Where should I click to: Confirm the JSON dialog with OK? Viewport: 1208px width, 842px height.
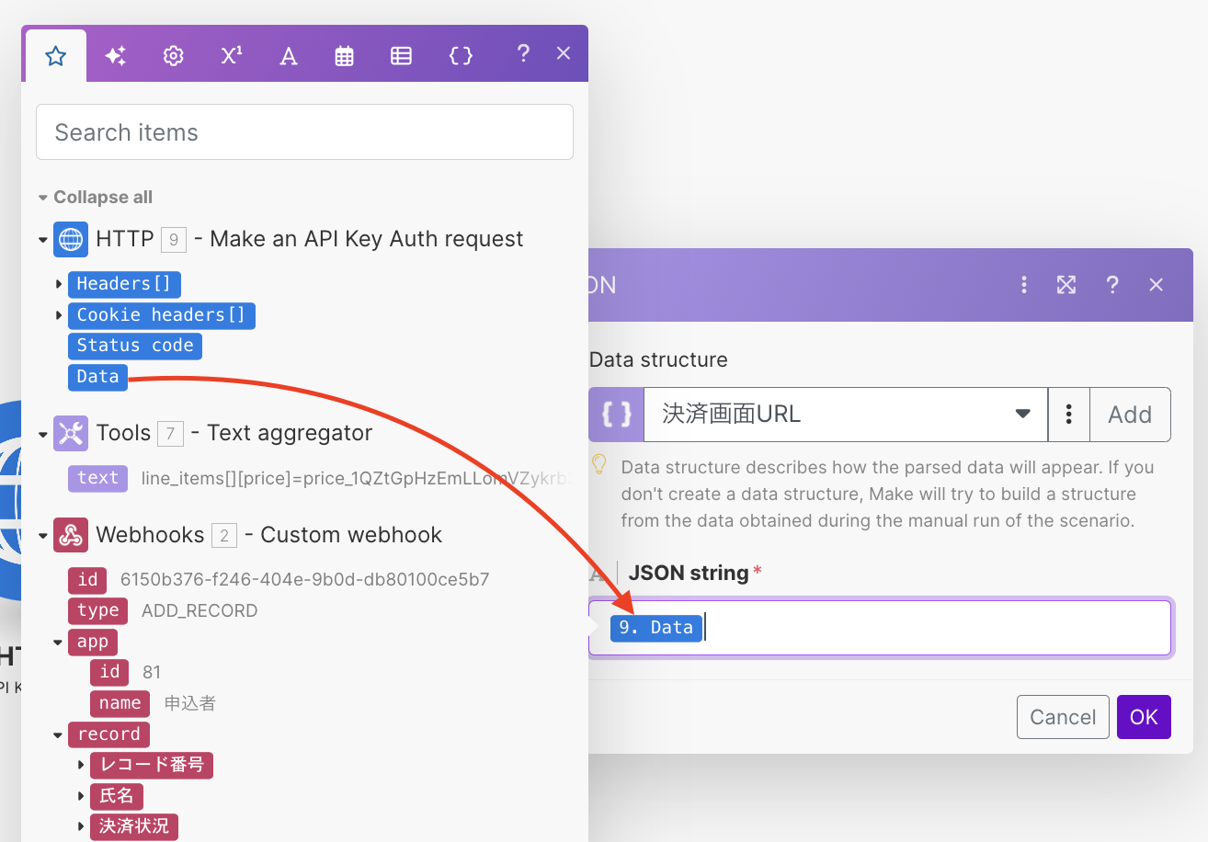coord(1144,717)
